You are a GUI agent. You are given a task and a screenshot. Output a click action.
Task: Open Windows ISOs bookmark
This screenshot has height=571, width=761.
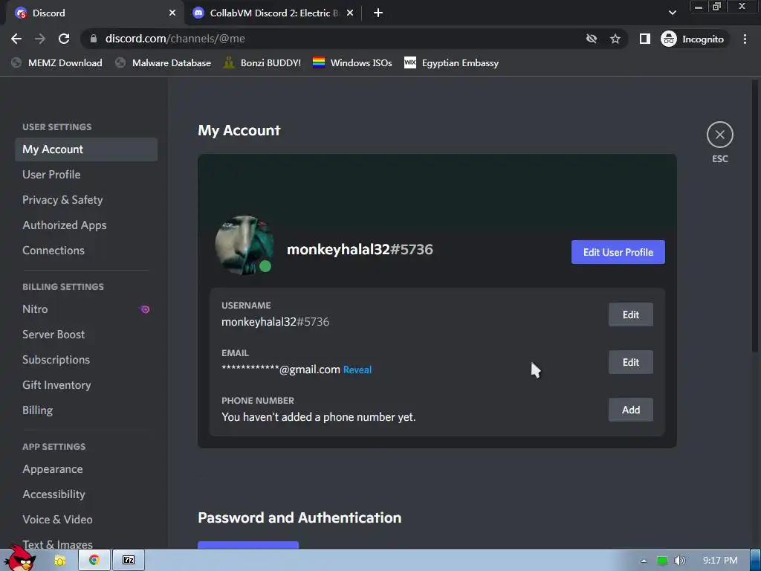point(352,63)
